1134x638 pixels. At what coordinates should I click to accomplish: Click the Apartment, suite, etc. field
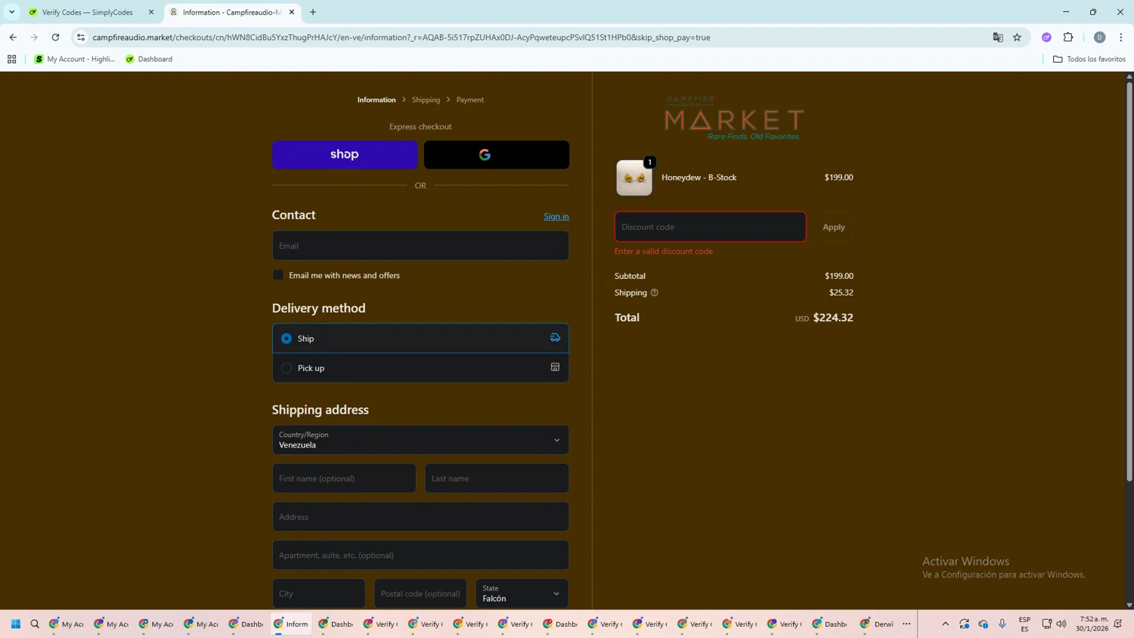click(x=420, y=556)
